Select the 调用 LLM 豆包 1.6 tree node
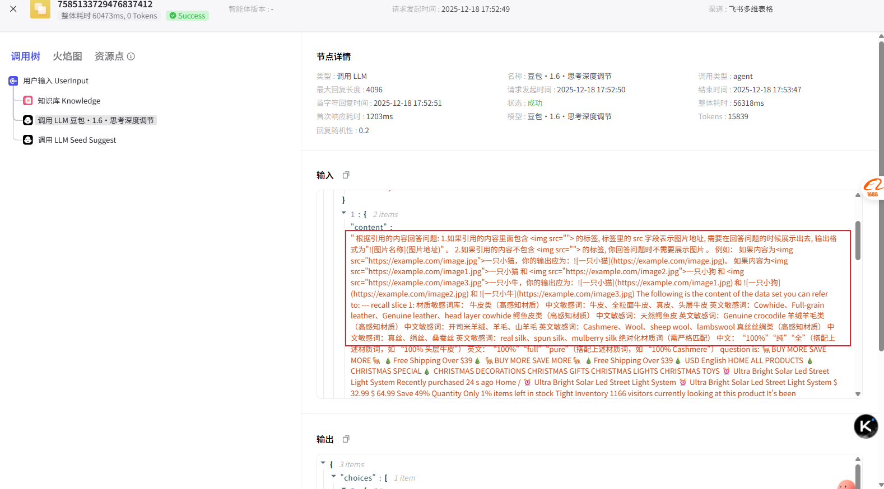The image size is (884, 489). click(96, 120)
